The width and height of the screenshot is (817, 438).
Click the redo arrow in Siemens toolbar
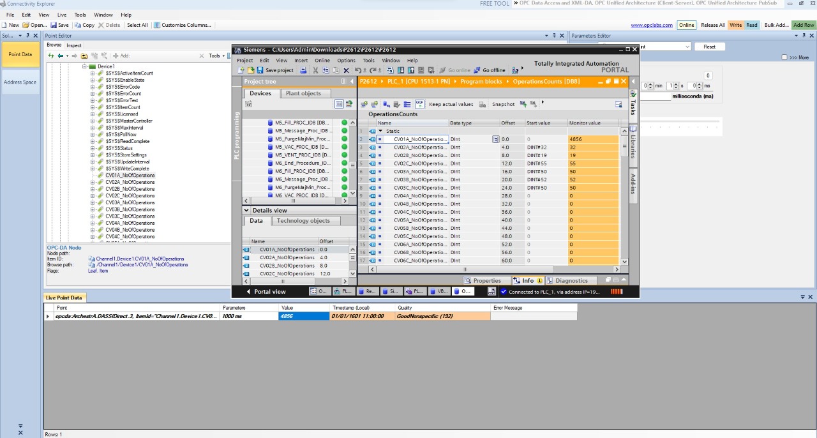[x=373, y=70]
